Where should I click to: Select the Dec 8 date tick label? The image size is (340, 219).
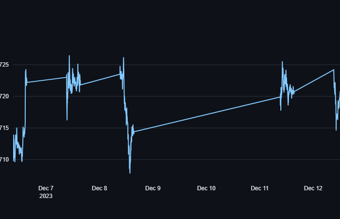point(99,188)
